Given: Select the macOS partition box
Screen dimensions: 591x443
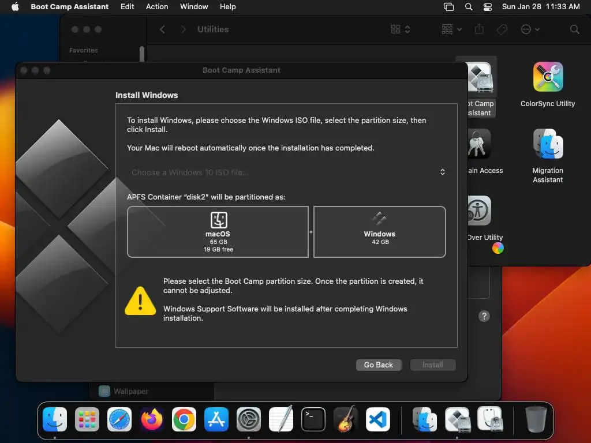Looking at the screenshot, I should coord(218,232).
